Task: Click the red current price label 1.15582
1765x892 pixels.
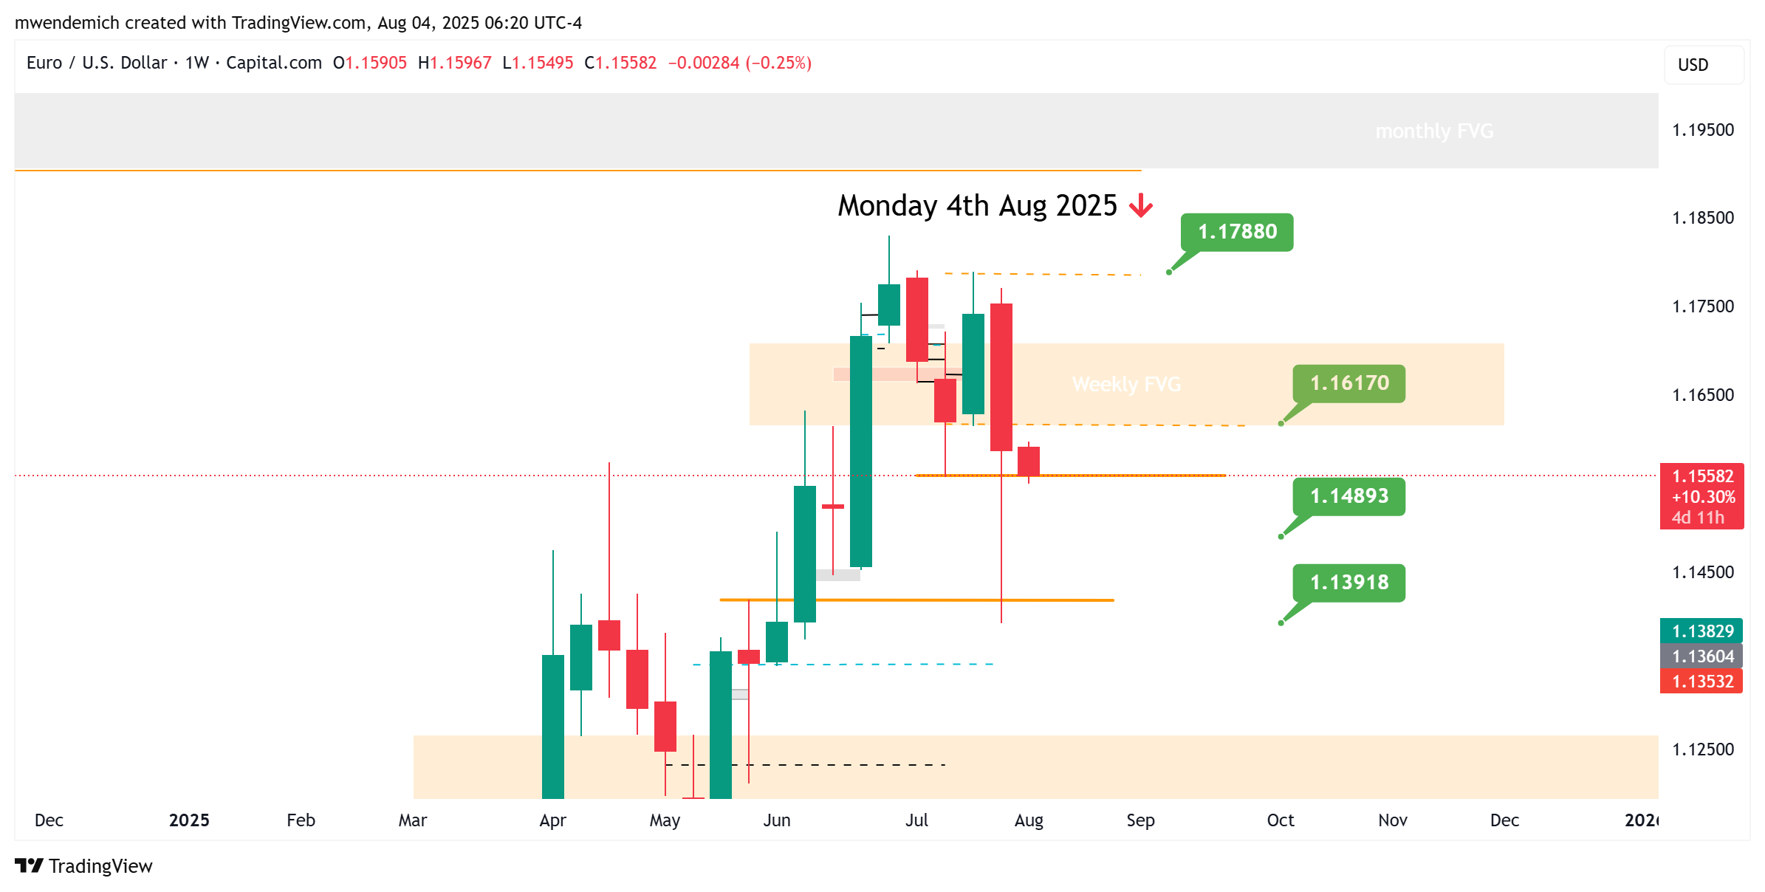Action: [1701, 477]
